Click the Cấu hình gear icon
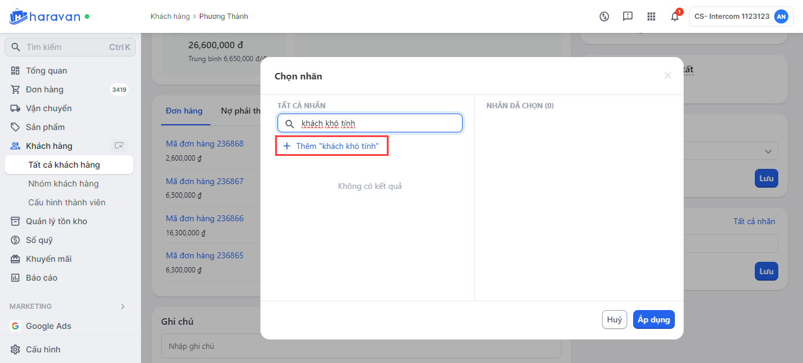This screenshot has width=803, height=363. [15, 349]
